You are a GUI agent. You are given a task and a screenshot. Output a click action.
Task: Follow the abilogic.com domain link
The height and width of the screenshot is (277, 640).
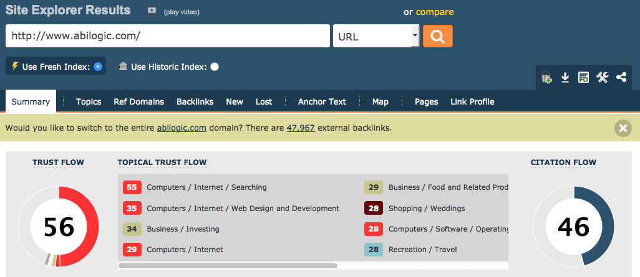[x=183, y=128]
